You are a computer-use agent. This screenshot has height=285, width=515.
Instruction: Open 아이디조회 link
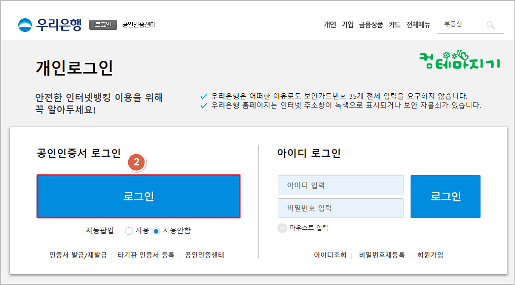pyautogui.click(x=330, y=255)
